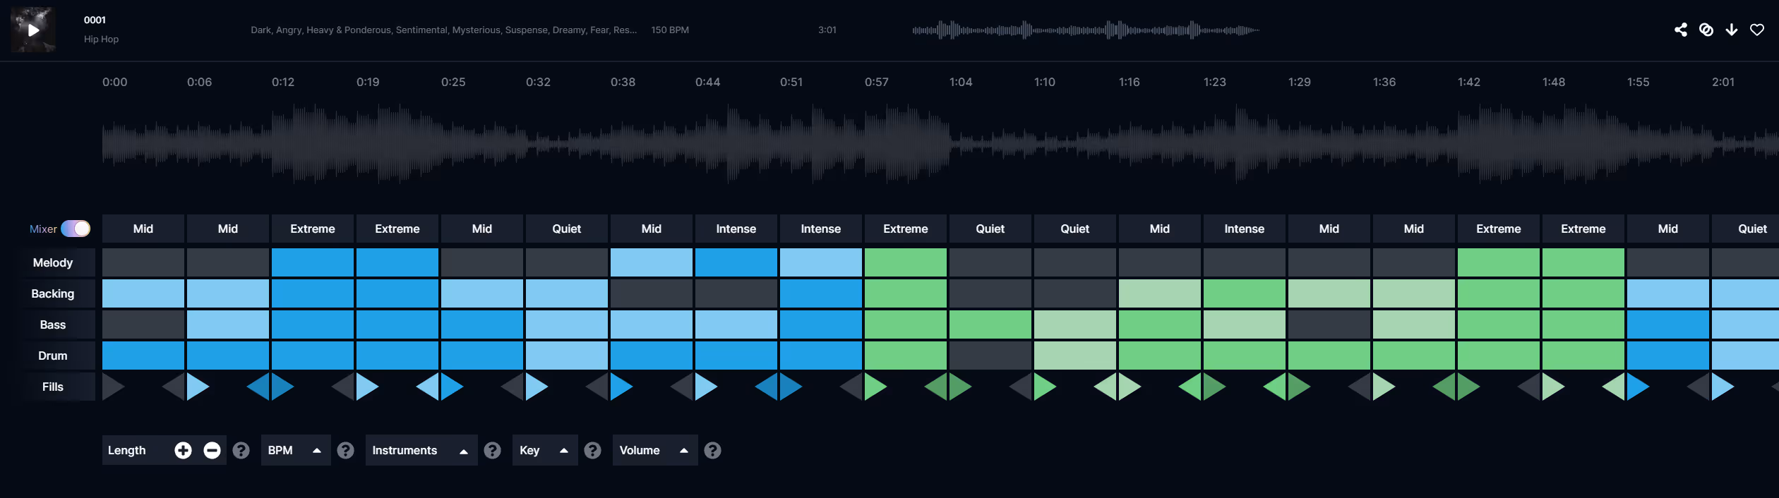The height and width of the screenshot is (498, 1779).
Task: Click right-pointing Fills triangle starting the 0:25 column
Action: [x=452, y=387]
